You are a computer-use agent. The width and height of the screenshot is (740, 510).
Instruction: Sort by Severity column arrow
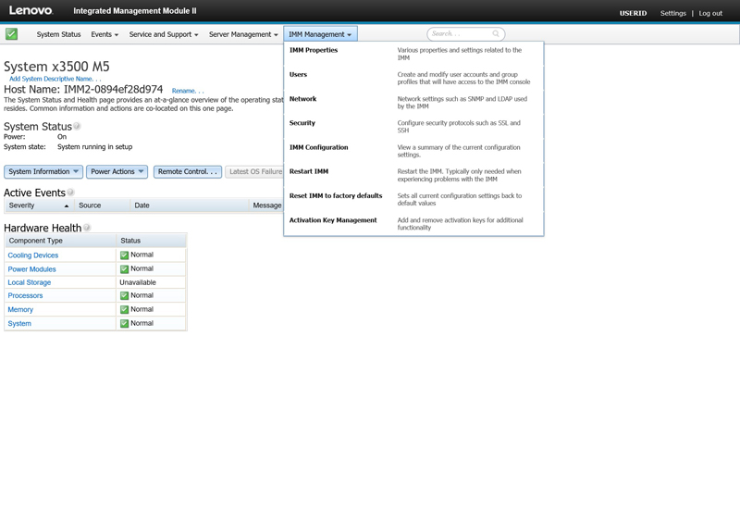pos(67,205)
